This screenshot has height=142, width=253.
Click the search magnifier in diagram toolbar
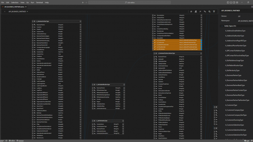click(209, 12)
